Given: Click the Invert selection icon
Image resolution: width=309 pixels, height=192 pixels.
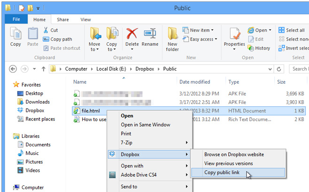Looking at the screenshot, I should click(x=281, y=48).
